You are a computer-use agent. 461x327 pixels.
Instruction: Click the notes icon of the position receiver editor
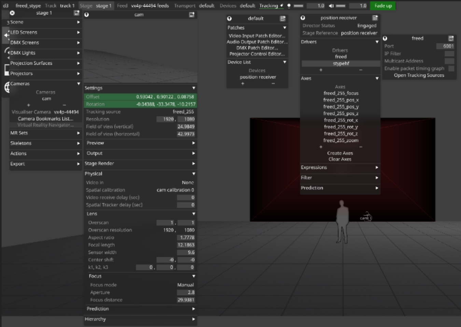pyautogui.click(x=375, y=18)
